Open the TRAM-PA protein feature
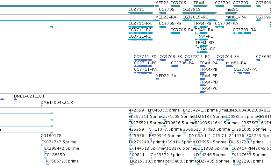The image size is (271, 166). click(203, 66)
